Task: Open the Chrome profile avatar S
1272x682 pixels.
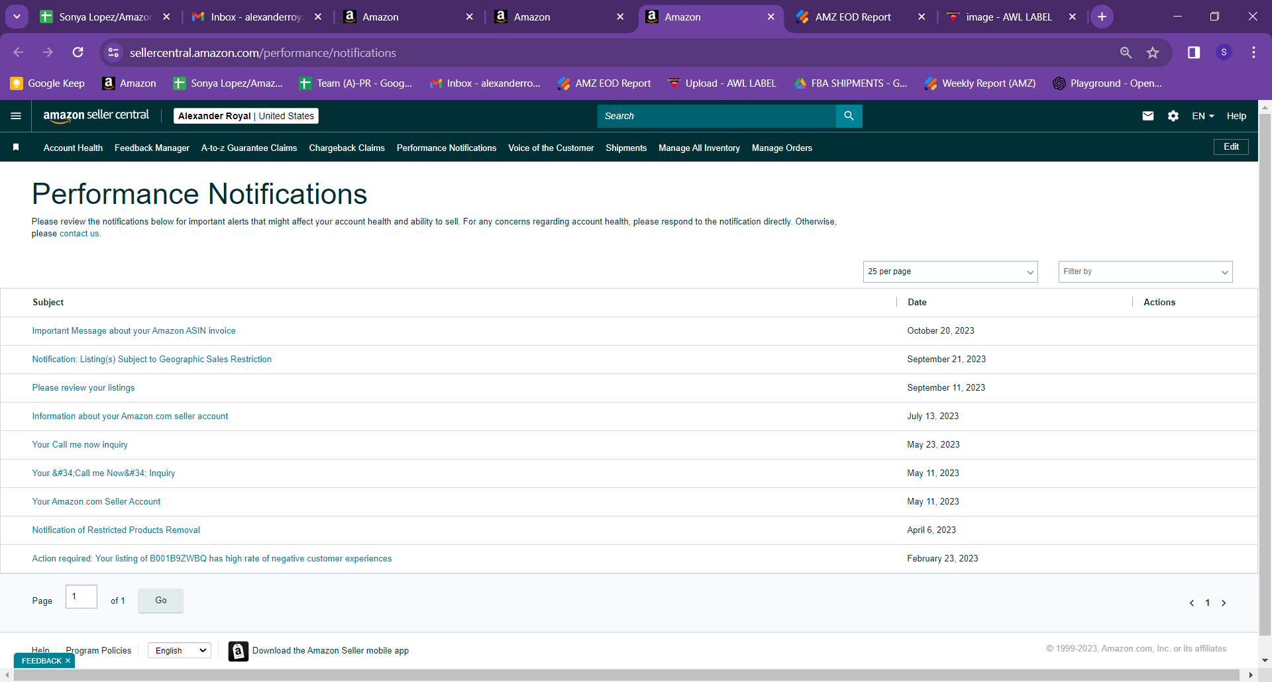Action: pyautogui.click(x=1224, y=52)
